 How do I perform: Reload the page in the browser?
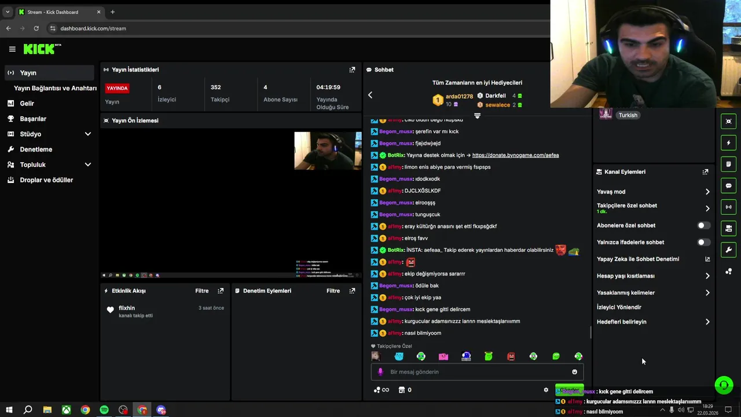[x=36, y=28]
